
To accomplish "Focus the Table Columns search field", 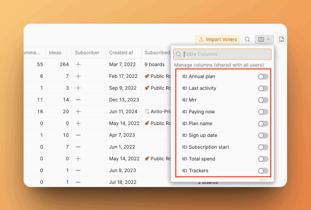I will click(x=225, y=54).
